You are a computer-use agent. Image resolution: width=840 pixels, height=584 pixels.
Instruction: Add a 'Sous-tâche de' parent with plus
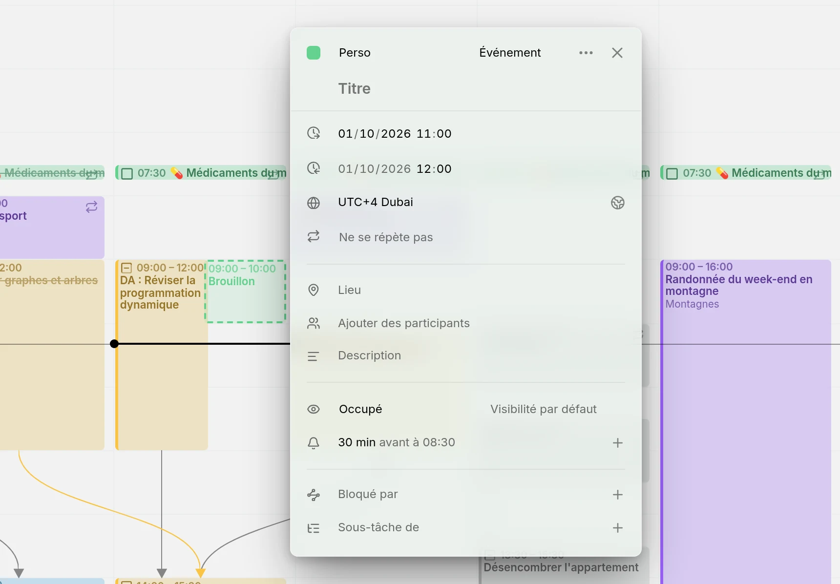coord(618,528)
